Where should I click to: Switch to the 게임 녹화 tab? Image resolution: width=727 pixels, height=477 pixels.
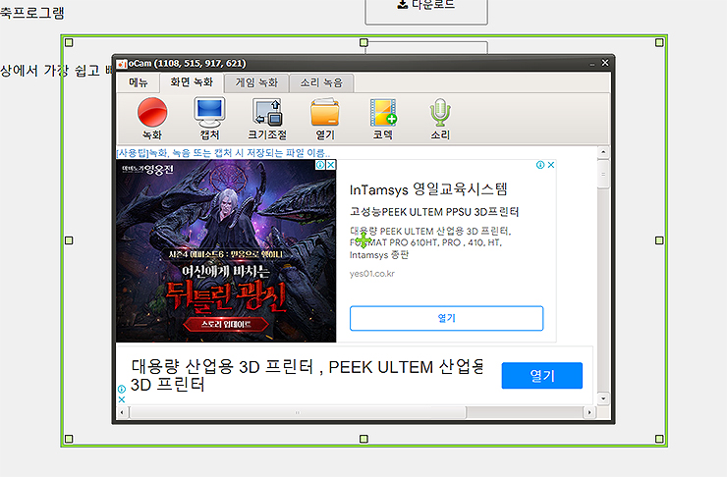click(x=256, y=82)
